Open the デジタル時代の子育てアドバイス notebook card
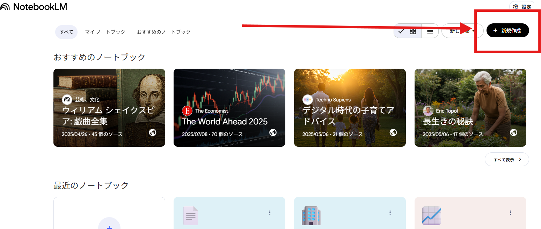The image size is (541, 229). [350, 108]
